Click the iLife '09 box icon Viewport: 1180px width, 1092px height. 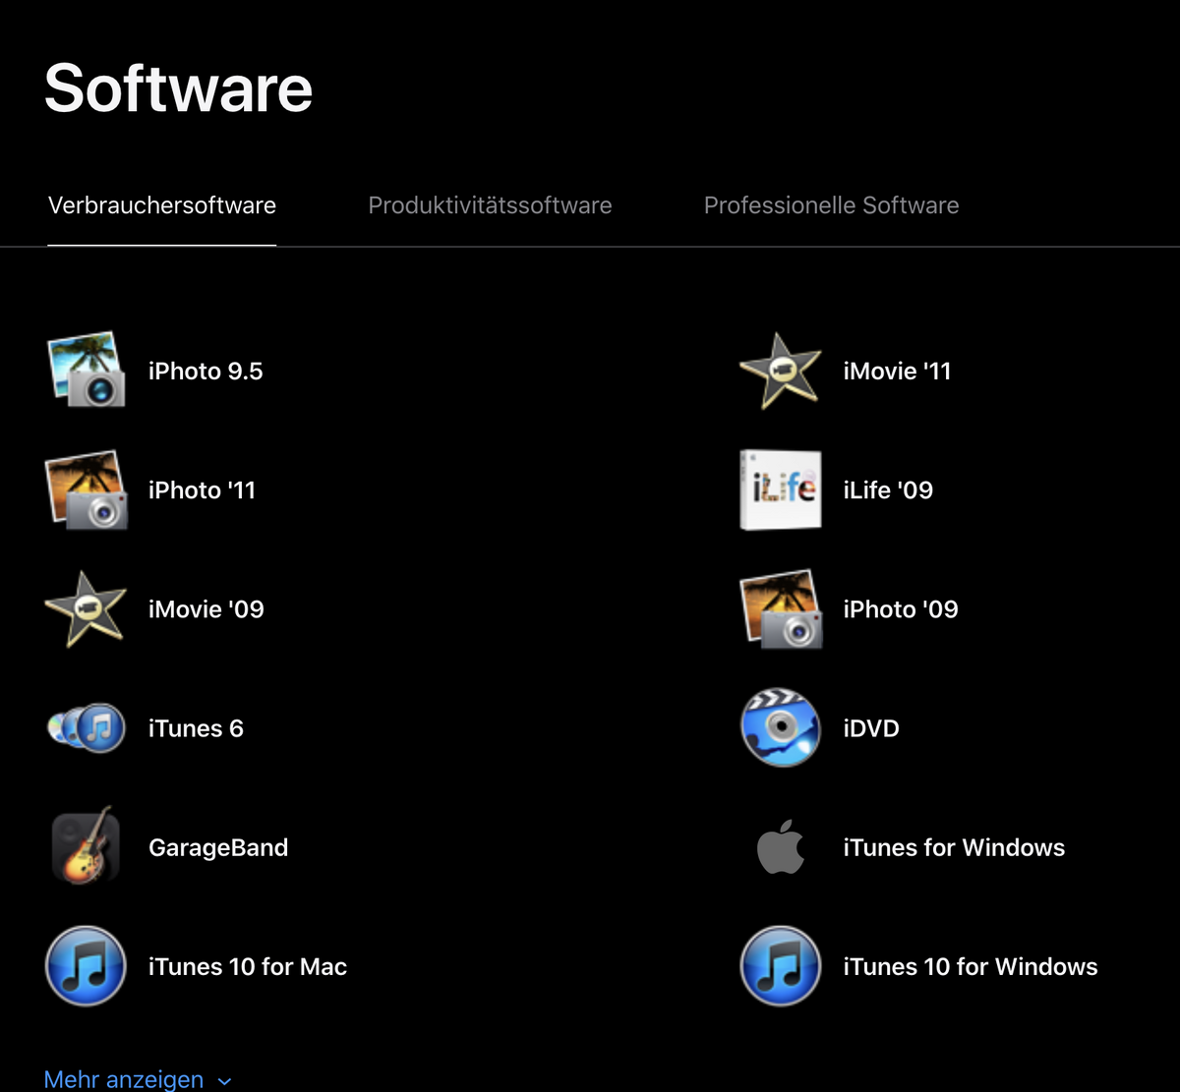(780, 489)
